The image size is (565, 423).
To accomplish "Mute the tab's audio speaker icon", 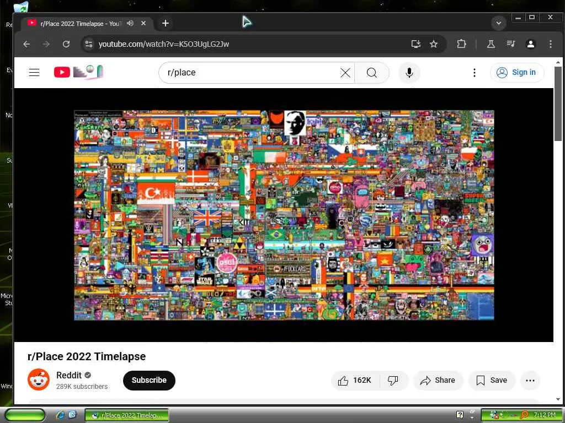I will 130,23.
